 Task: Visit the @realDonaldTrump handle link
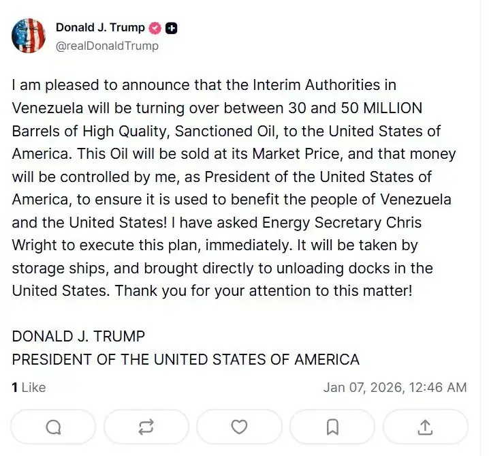(x=107, y=46)
